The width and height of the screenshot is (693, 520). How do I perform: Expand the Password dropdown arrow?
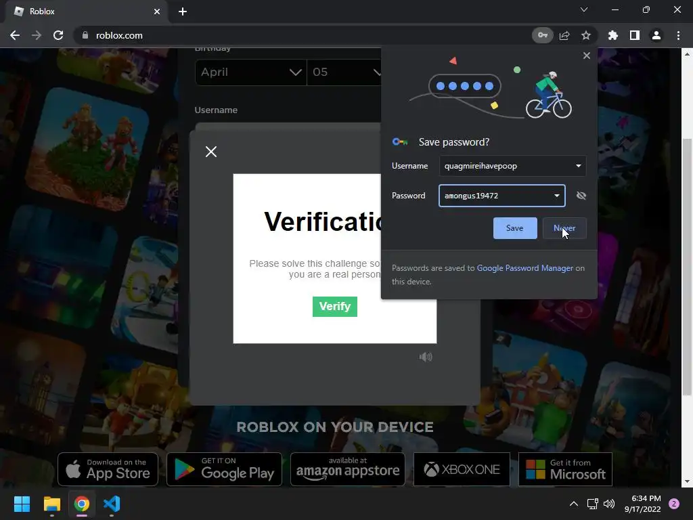pyautogui.click(x=557, y=196)
